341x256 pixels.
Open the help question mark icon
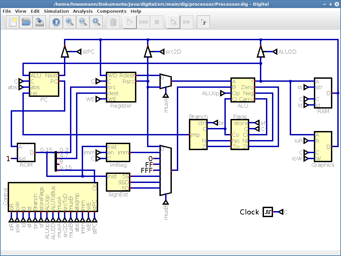click(56, 22)
